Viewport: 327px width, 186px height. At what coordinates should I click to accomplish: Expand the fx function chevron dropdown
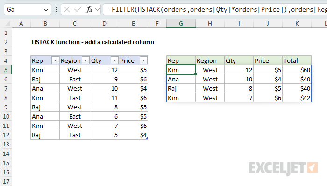97,9
